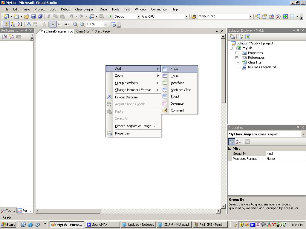Open the Debug configuration dropdown
This screenshot has width=306, height=229.
139,17
